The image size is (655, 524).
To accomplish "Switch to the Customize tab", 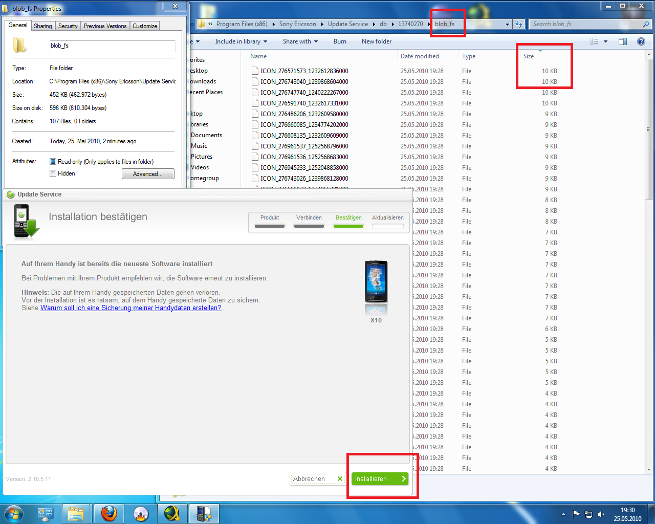I will pos(145,26).
